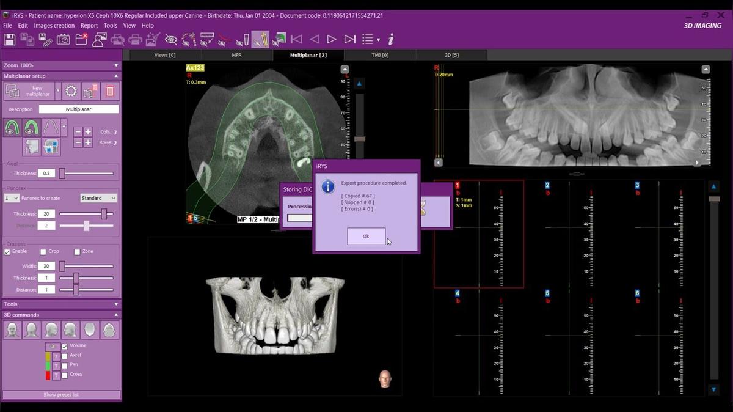Go to last image using skip-to-end arrow
Viewport: 733px width, 412px height.
tap(349, 39)
